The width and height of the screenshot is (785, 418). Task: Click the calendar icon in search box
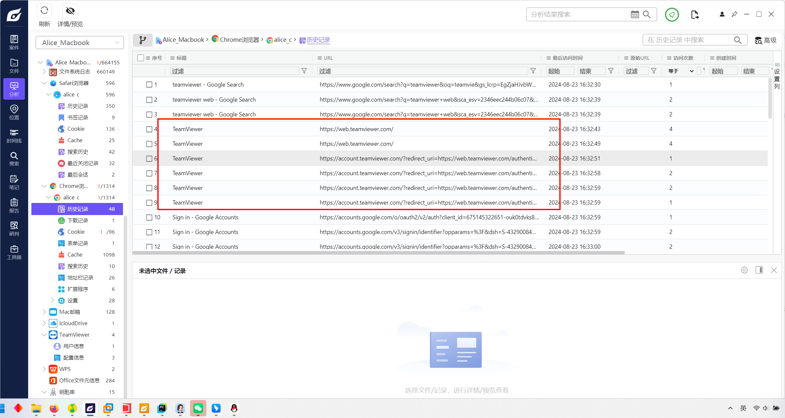pos(635,14)
